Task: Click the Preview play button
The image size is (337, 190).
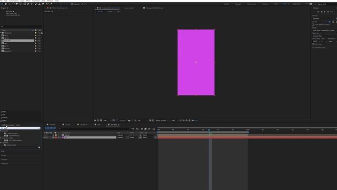Action: point(325,12)
